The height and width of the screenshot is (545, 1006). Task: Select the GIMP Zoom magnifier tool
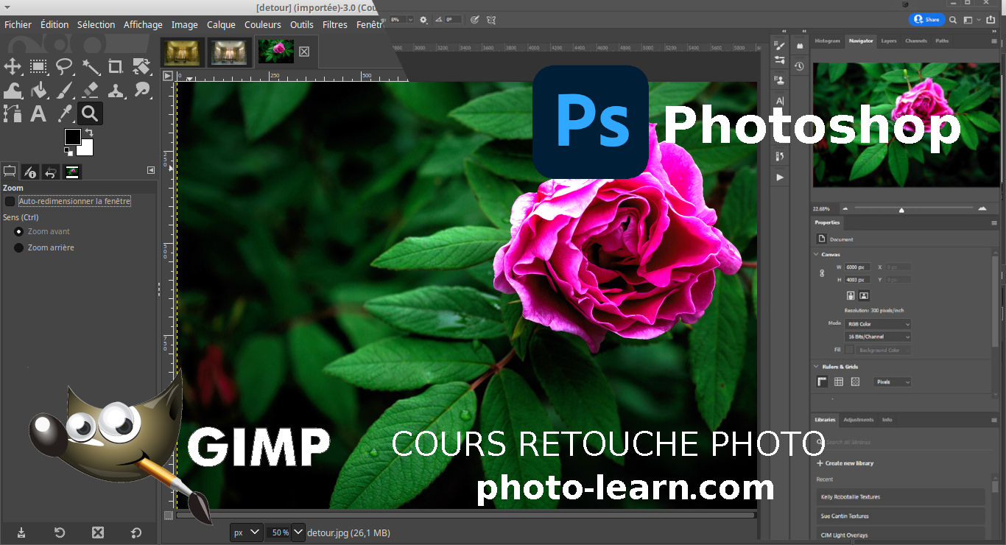click(90, 113)
